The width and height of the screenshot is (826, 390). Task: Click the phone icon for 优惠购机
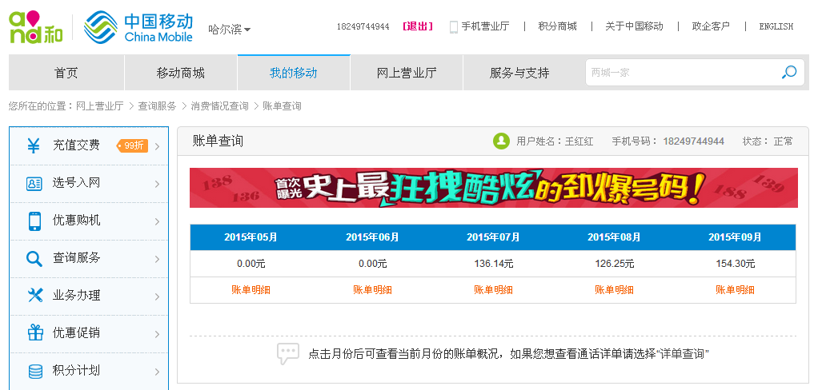click(34, 221)
